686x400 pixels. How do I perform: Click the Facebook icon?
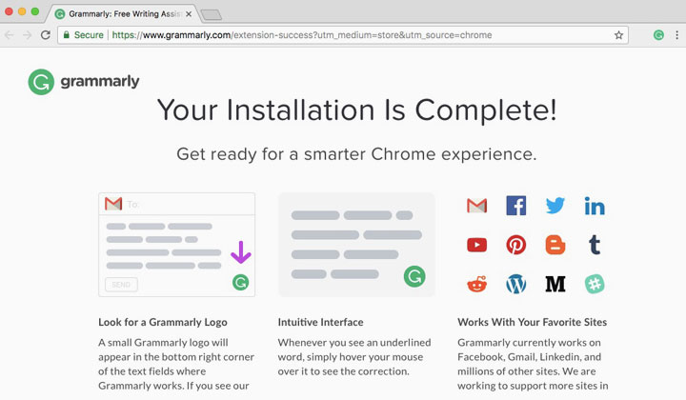[515, 206]
